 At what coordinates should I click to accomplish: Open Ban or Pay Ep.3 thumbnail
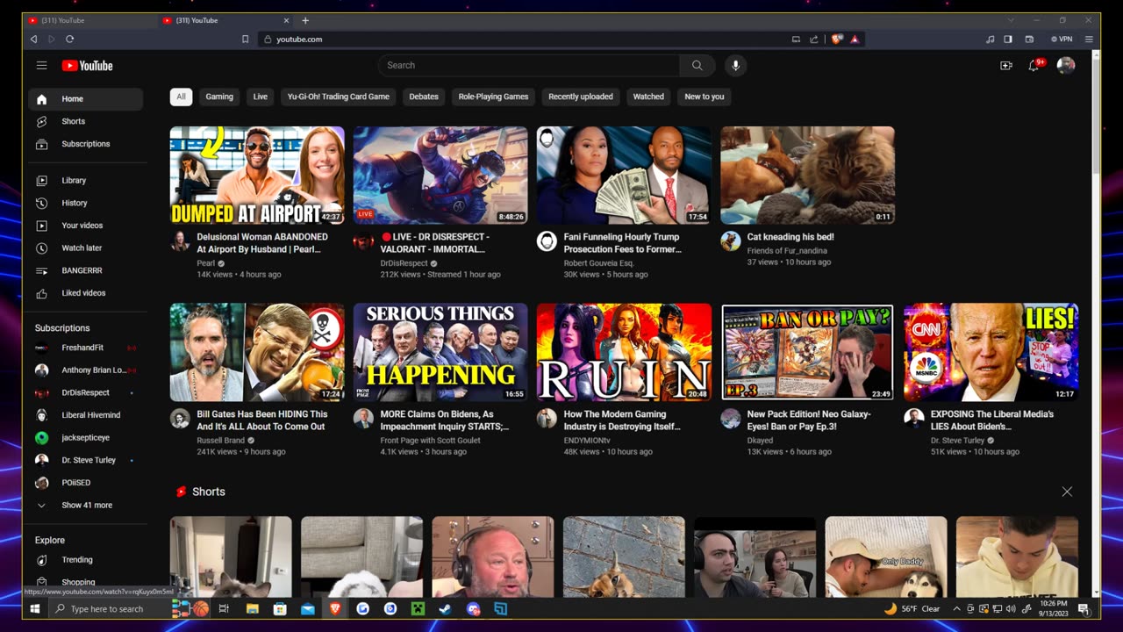pos(807,352)
